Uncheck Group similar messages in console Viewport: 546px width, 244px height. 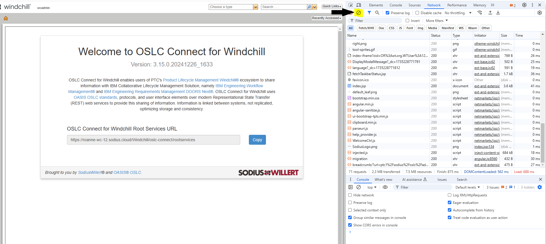350,217
